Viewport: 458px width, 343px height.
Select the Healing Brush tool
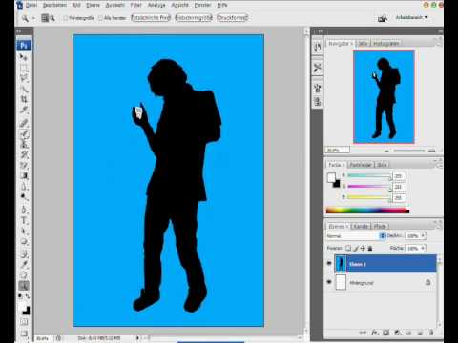coord(24,123)
